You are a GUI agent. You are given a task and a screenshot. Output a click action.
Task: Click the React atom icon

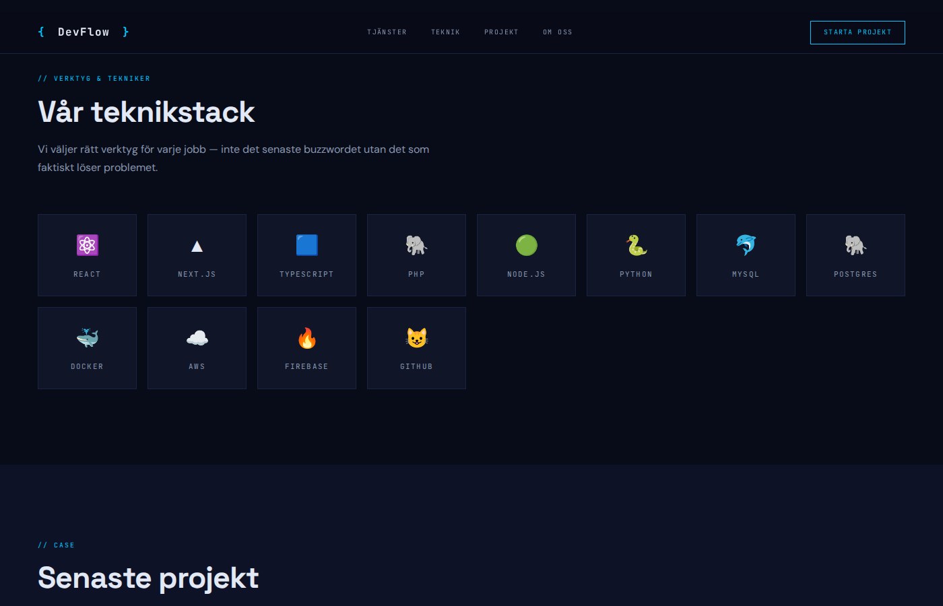87,245
